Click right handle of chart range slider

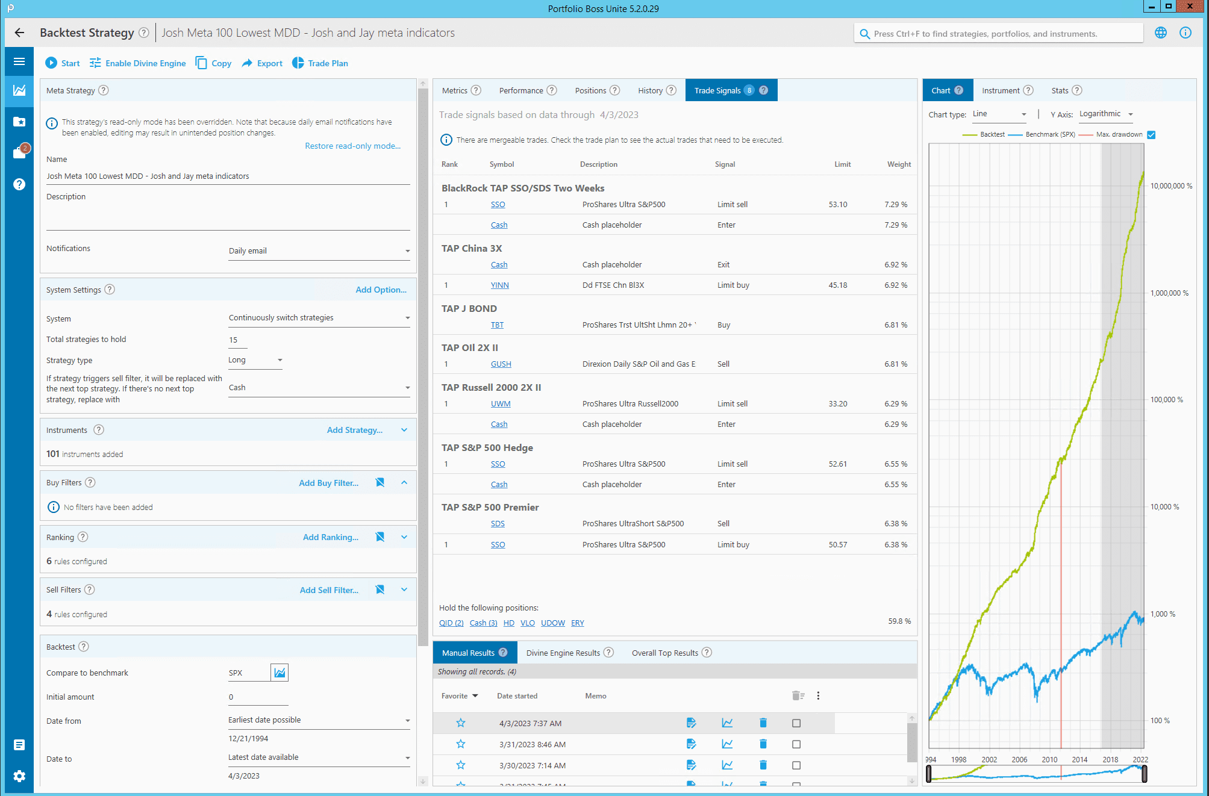click(1144, 774)
